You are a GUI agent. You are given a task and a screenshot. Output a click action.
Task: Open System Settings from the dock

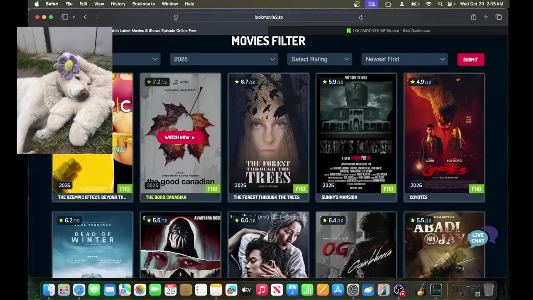pyautogui.click(x=353, y=290)
